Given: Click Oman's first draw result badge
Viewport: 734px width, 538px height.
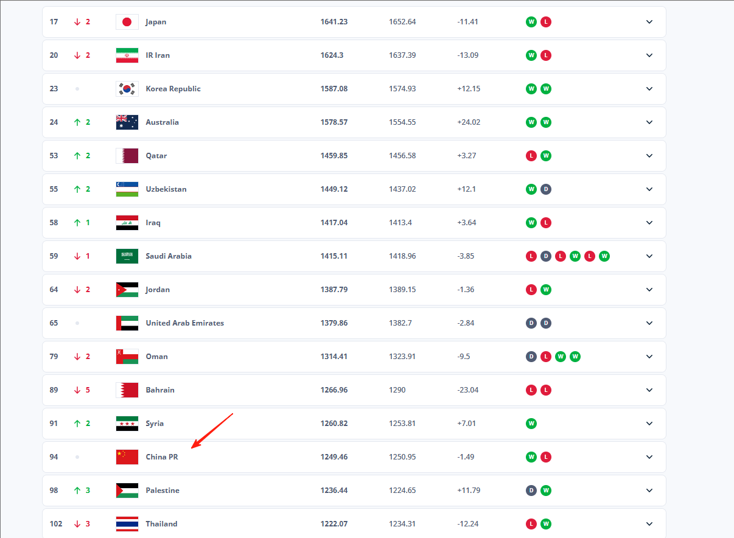Looking at the screenshot, I should click(531, 357).
